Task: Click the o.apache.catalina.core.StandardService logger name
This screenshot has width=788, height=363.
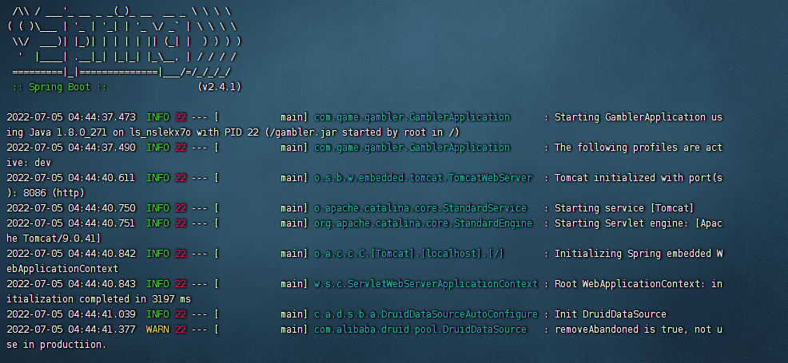Action: tap(420, 208)
